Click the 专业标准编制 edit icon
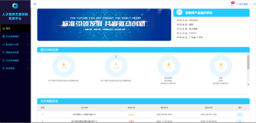This screenshot has width=256, height=123. coord(4,60)
